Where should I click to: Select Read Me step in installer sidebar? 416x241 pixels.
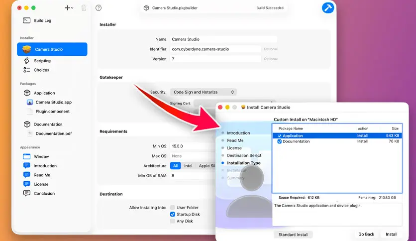[x=235, y=140]
